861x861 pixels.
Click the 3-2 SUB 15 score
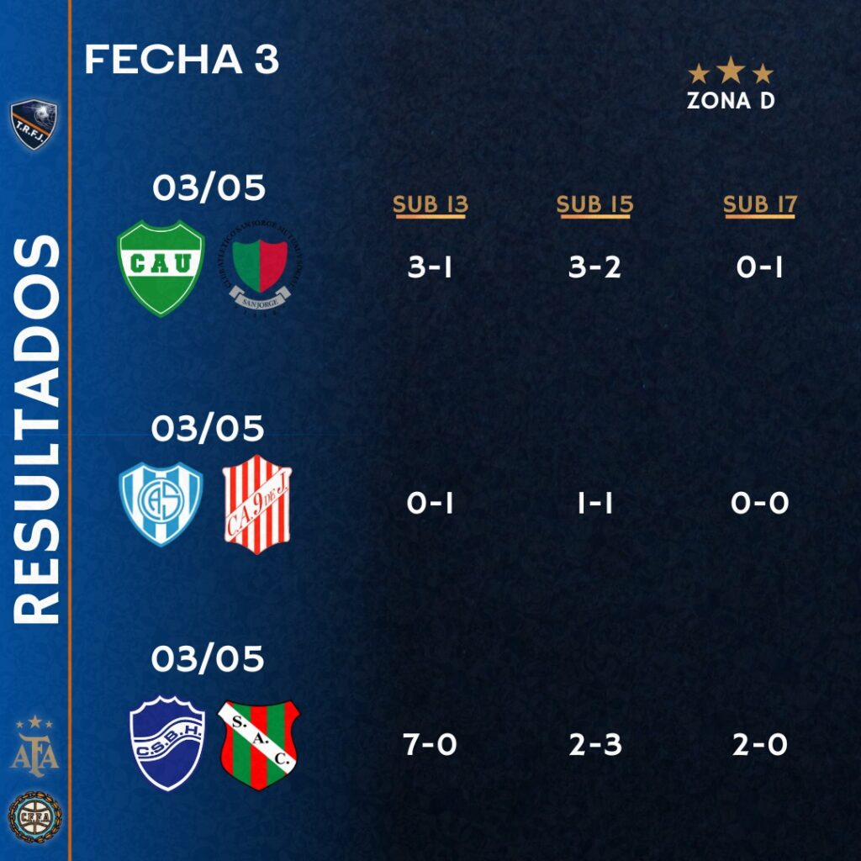(x=594, y=267)
